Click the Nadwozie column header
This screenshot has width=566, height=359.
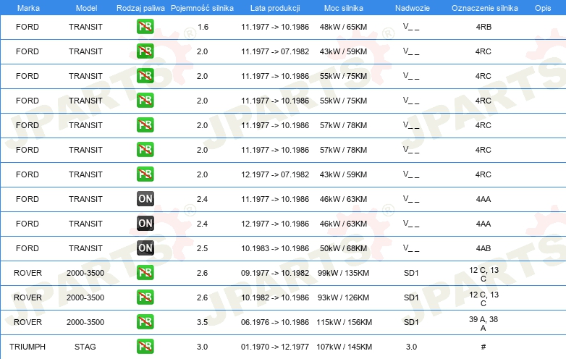[x=413, y=8]
